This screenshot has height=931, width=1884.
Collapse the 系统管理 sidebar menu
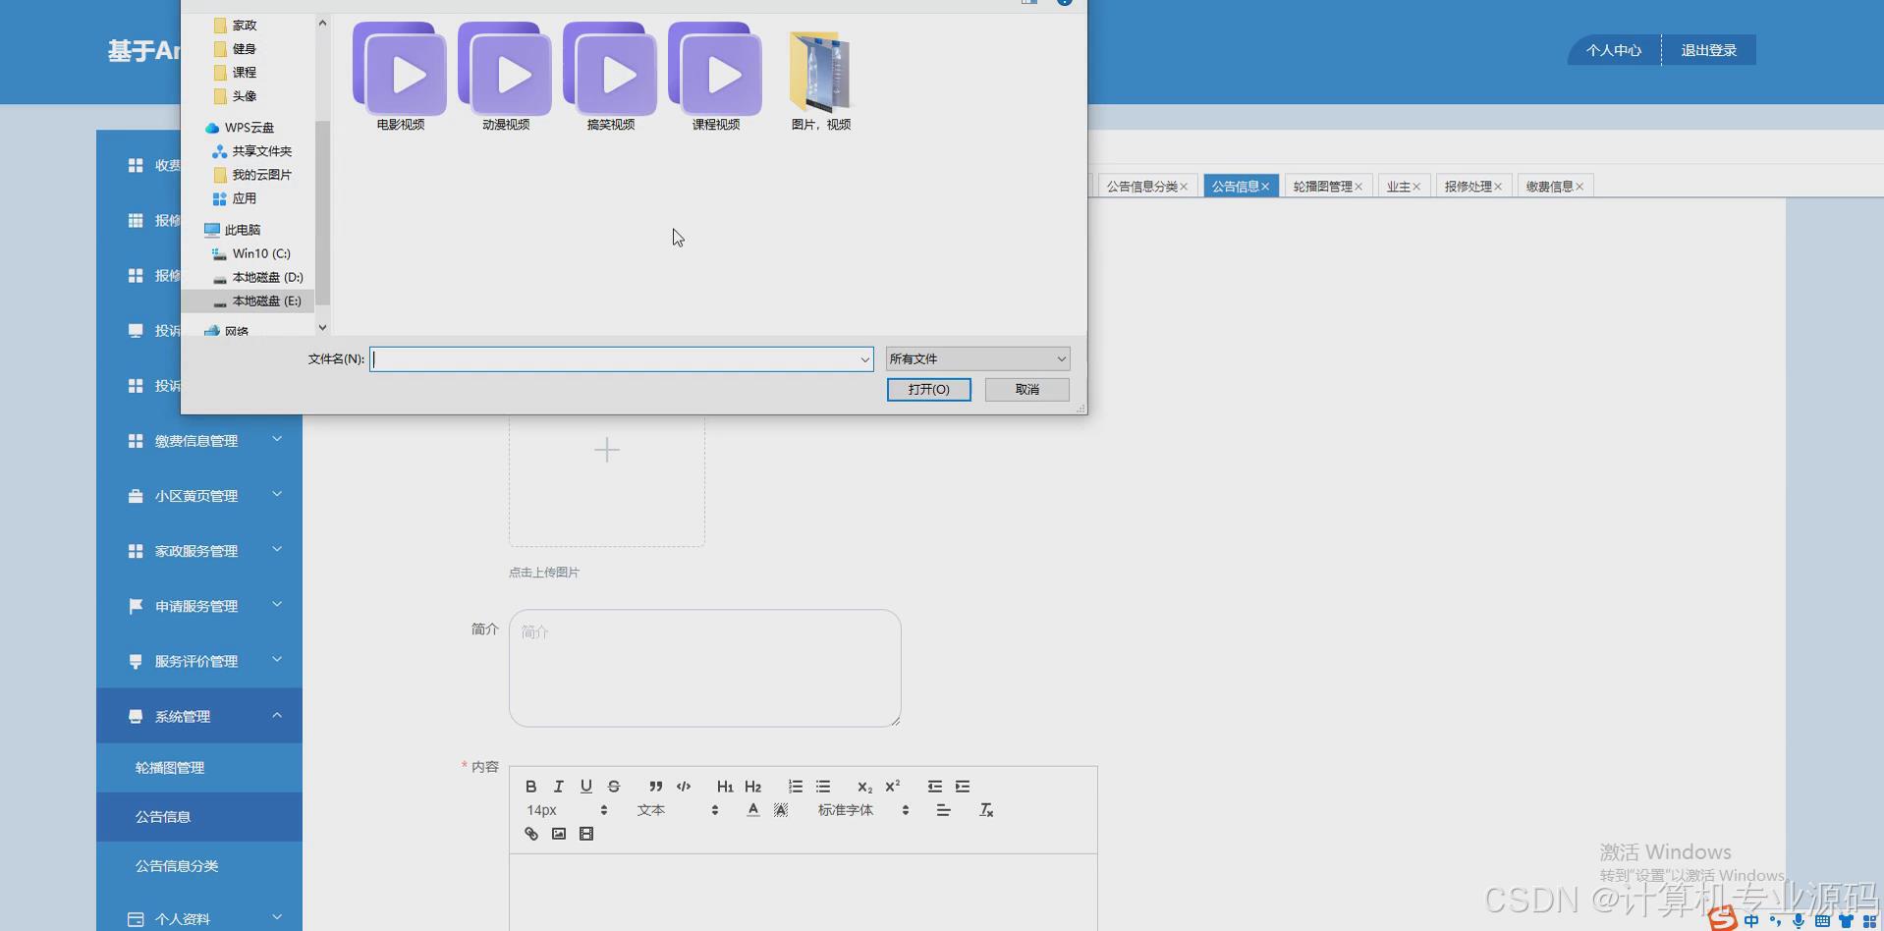click(199, 716)
